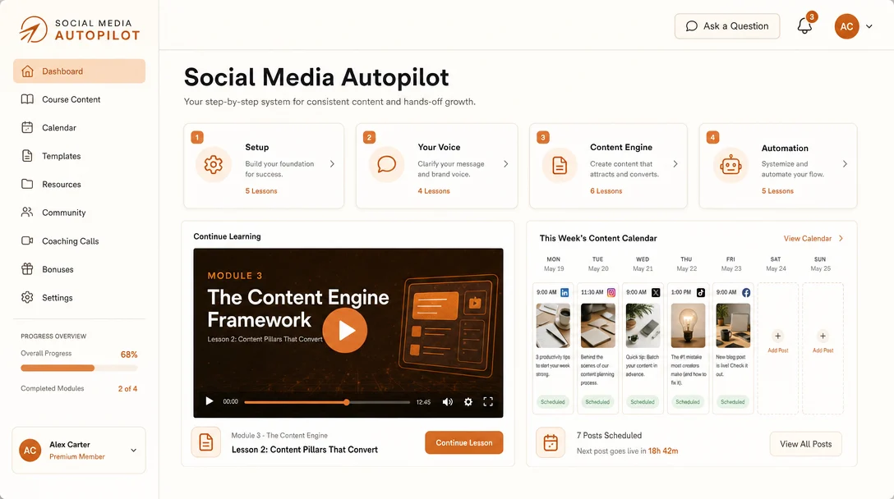
Task: Open Monday's notebook post thumbnail
Action: pos(553,325)
